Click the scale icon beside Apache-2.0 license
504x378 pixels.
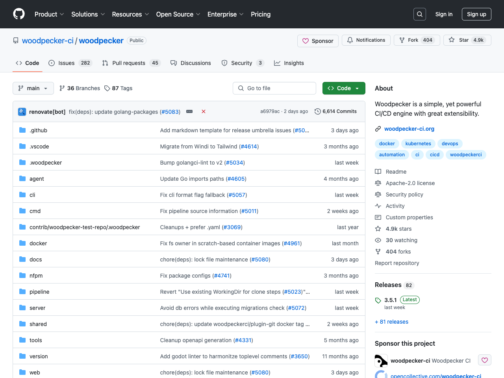(x=378, y=183)
